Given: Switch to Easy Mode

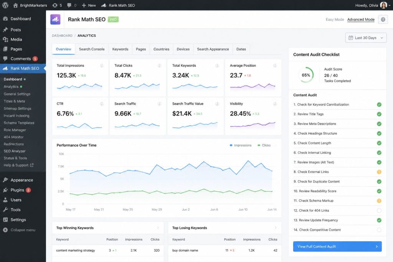Looking at the screenshot, I should pyautogui.click(x=335, y=20).
